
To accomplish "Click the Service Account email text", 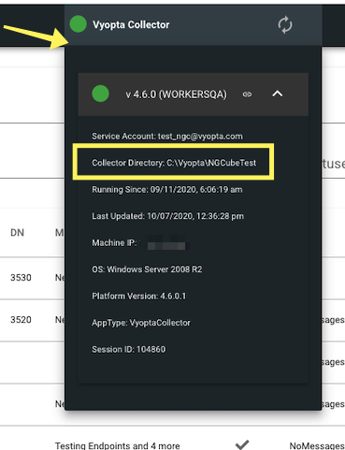I will coord(200,137).
